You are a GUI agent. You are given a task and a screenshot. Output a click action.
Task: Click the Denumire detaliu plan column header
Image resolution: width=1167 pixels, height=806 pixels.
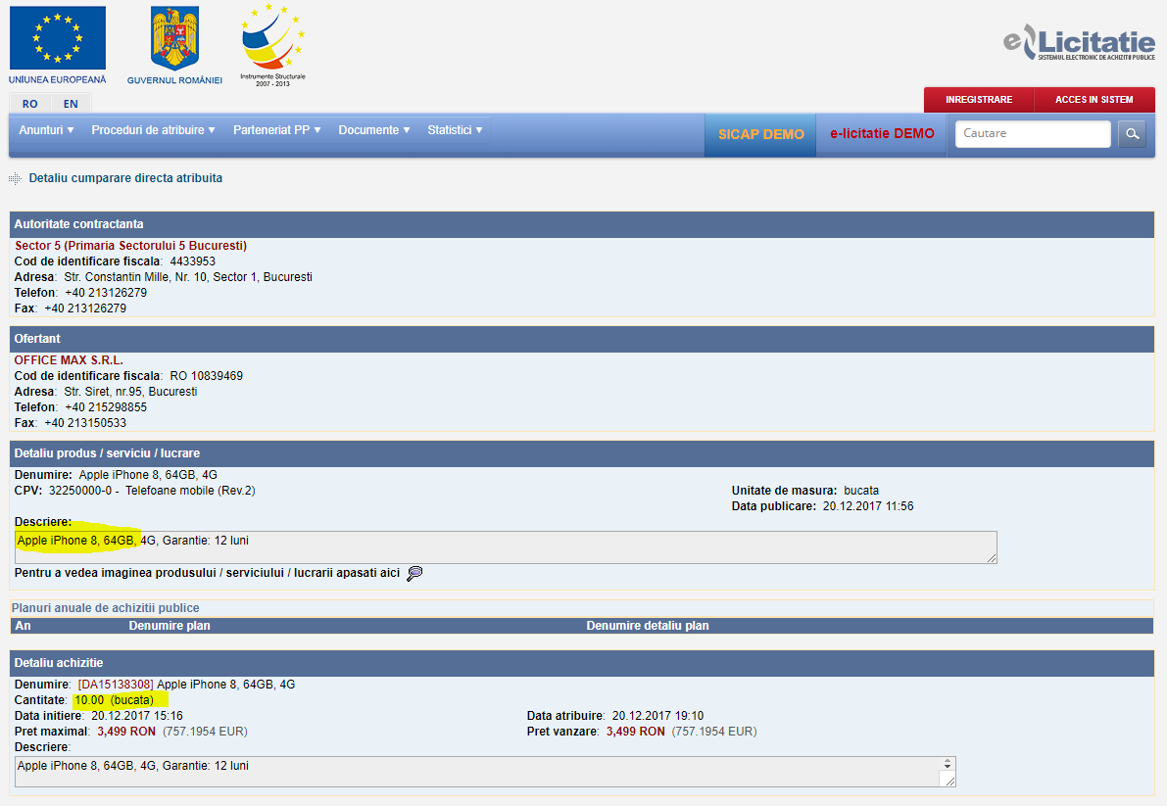[x=648, y=626]
